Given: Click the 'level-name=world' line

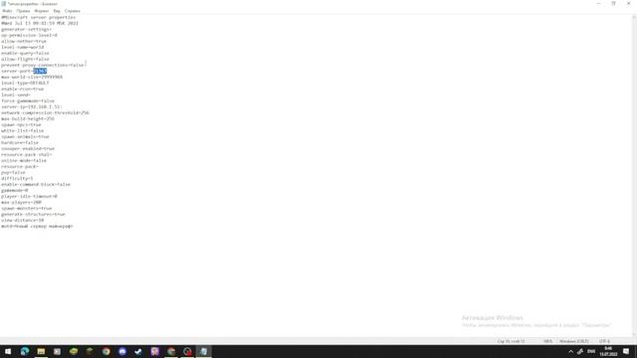Looking at the screenshot, I should (x=23, y=47).
